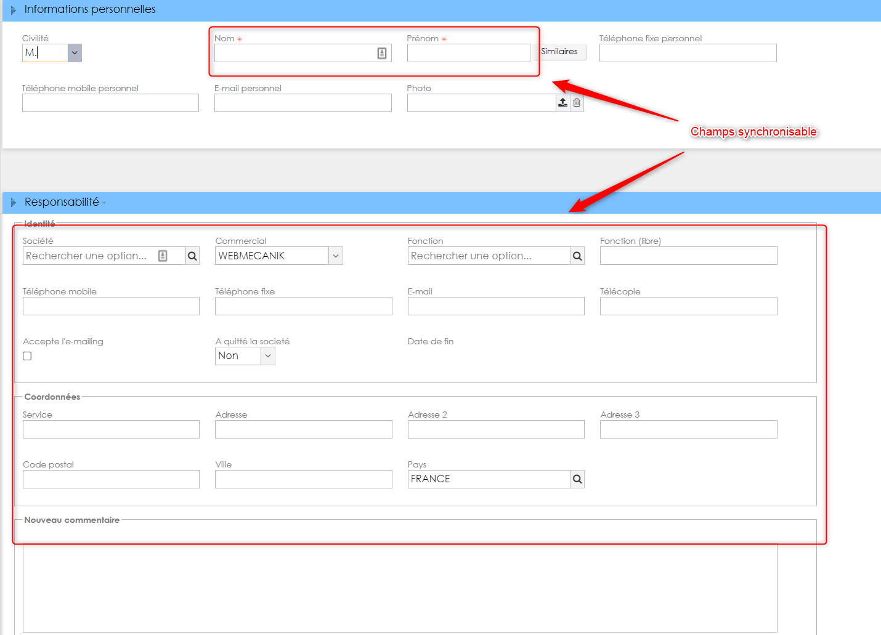This screenshot has height=635, width=881.
Task: Click the Fonction (libre) input field
Action: 689,256
